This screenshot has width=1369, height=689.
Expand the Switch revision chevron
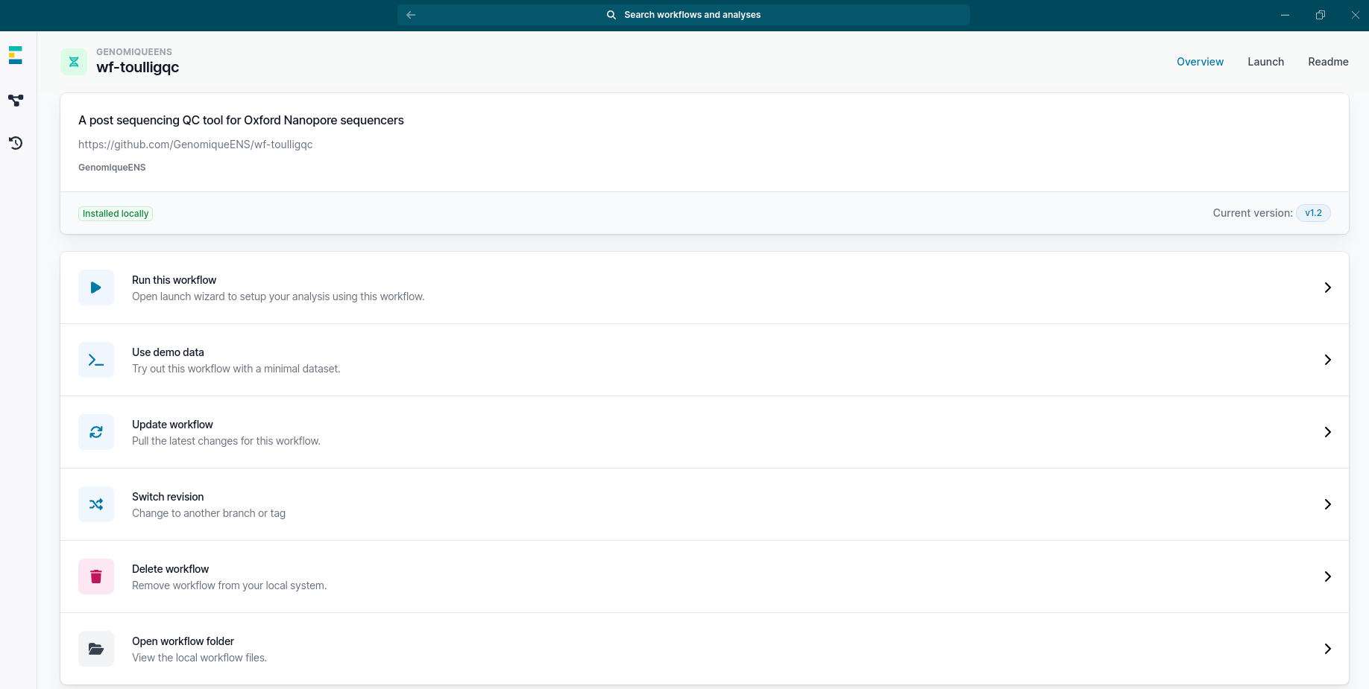click(x=1328, y=504)
